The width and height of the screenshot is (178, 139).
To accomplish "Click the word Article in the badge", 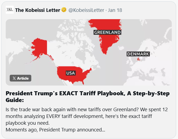I will pyautogui.click(x=23, y=78).
